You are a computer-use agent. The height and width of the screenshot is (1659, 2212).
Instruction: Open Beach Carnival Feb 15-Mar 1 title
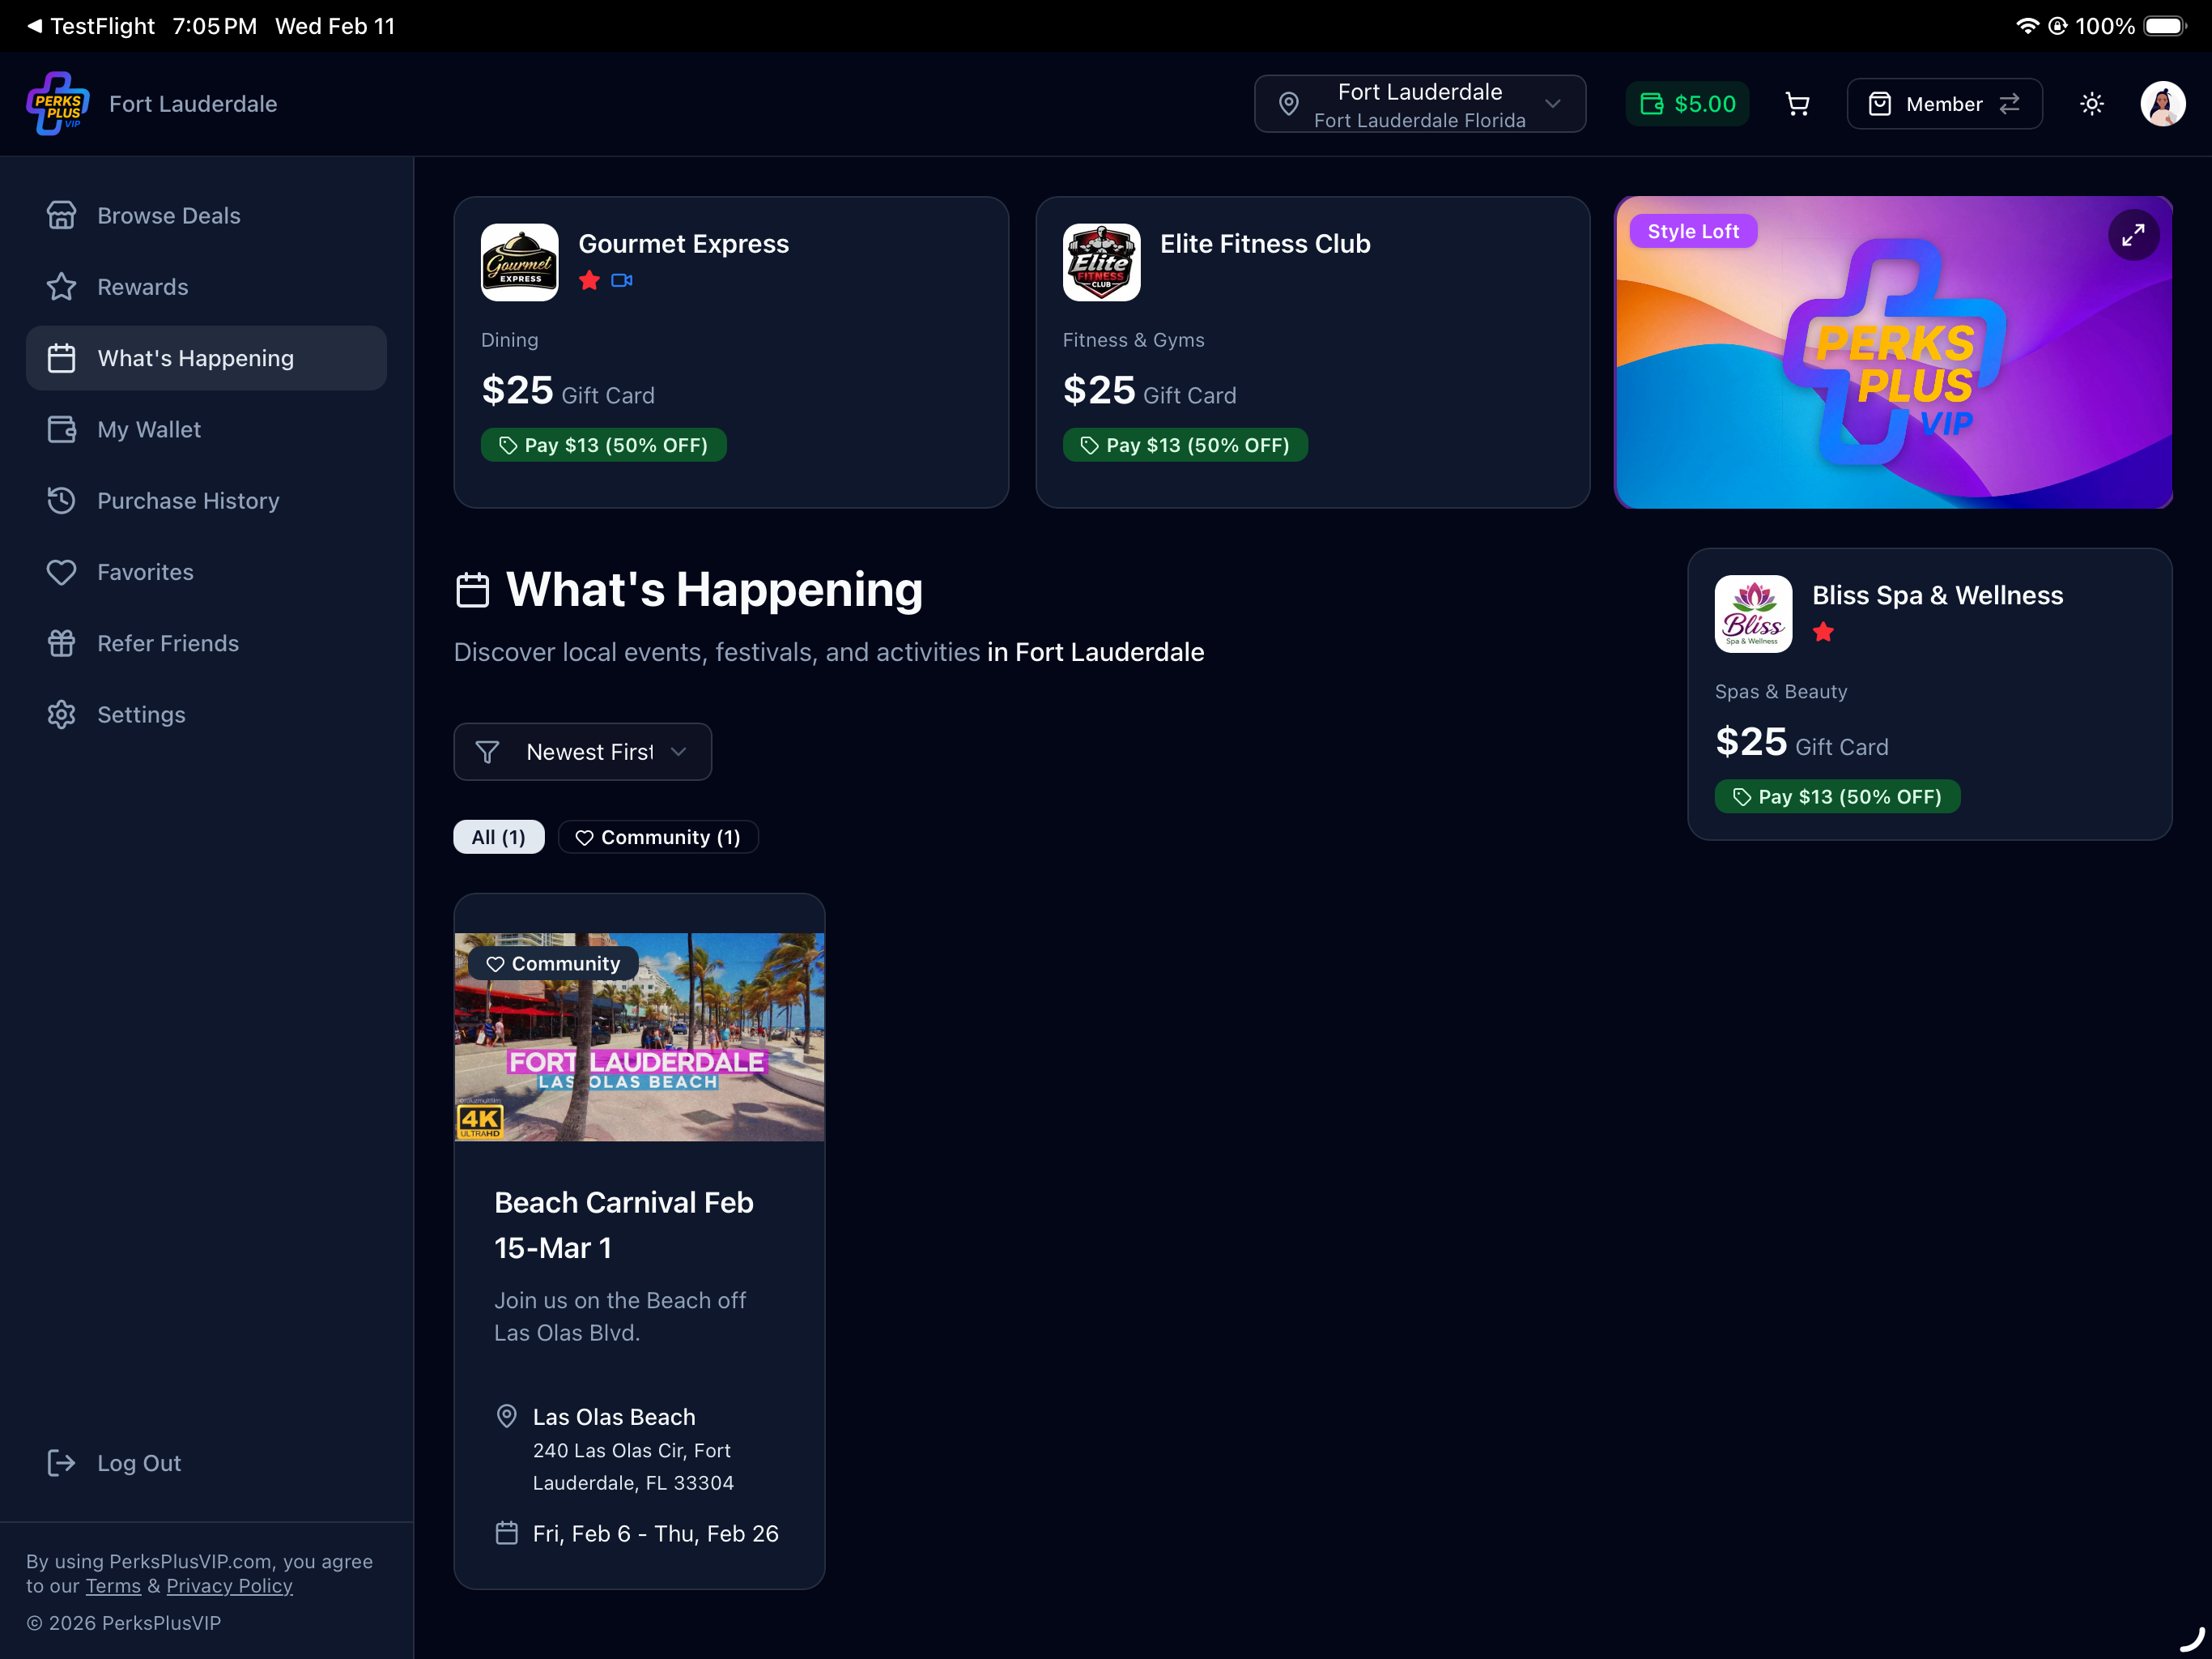coord(623,1225)
